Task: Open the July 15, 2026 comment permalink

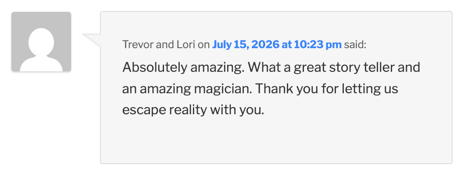Action: [x=277, y=45]
